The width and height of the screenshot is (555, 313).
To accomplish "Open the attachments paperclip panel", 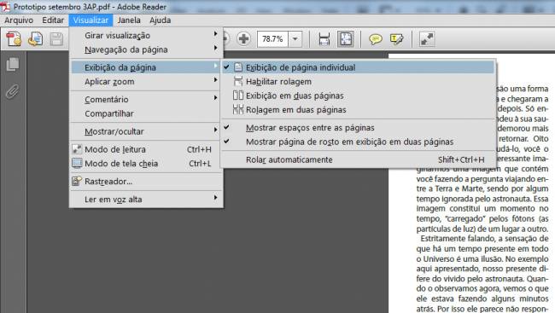I will point(13,91).
